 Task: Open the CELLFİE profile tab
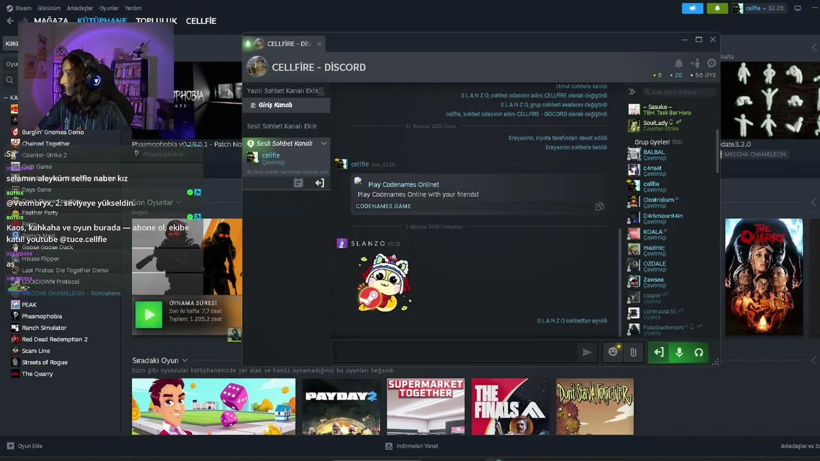point(201,20)
